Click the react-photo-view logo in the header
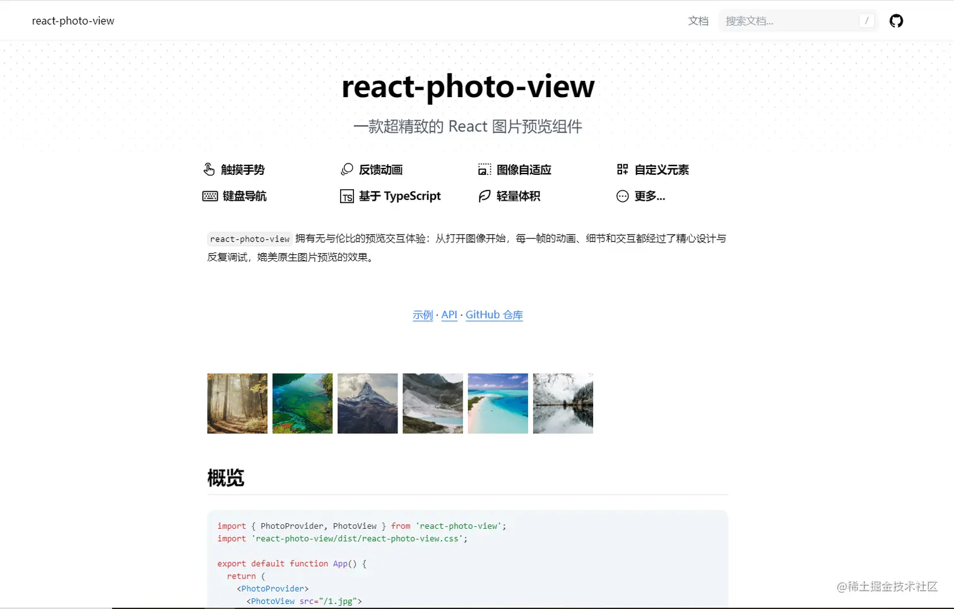Viewport: 954px width, 609px height. coord(73,21)
